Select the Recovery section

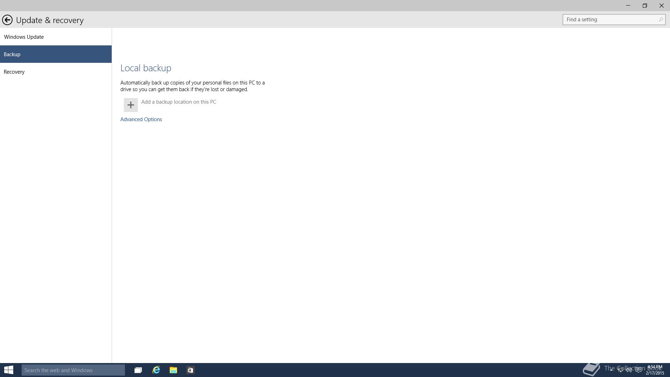coord(56,72)
